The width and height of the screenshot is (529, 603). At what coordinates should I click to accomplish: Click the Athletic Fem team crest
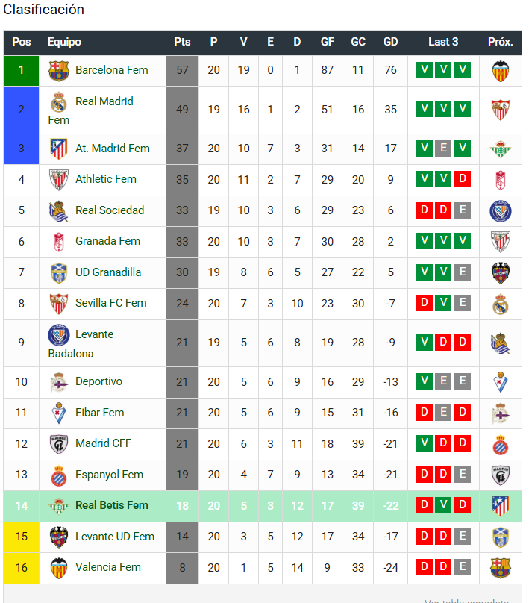59,180
